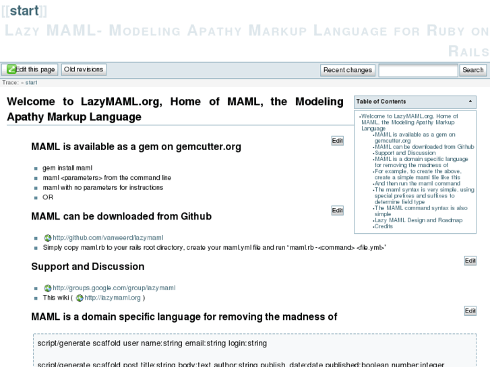Jump to 'Welcome to LazyMAML.org' in contents
Screen dimensions: 490x367
tap(409, 122)
